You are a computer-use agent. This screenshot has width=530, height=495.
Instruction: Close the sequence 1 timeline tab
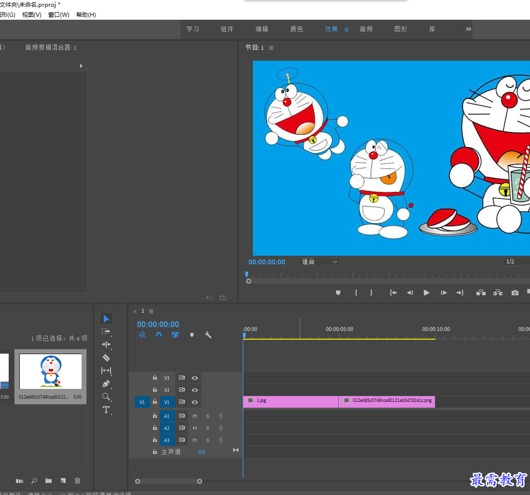(135, 311)
